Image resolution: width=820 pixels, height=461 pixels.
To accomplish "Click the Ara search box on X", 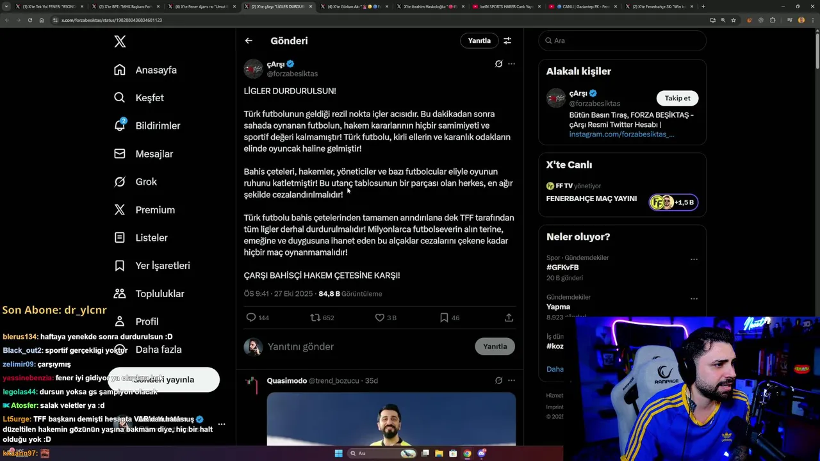I will point(622,40).
